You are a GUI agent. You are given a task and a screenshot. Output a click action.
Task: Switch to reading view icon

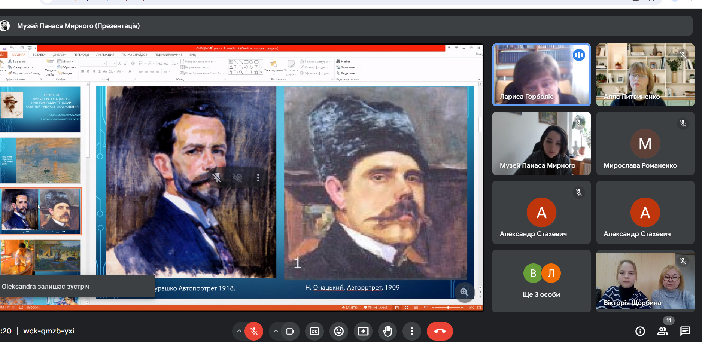pyautogui.click(x=416, y=308)
